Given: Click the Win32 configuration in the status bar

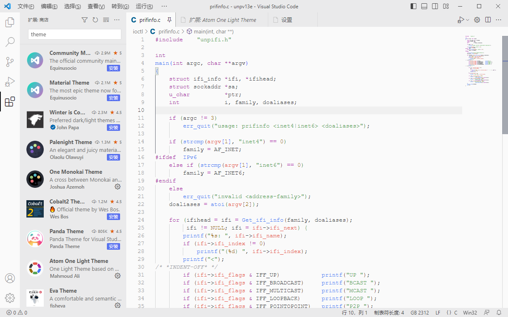Looking at the screenshot, I should [x=470, y=313].
